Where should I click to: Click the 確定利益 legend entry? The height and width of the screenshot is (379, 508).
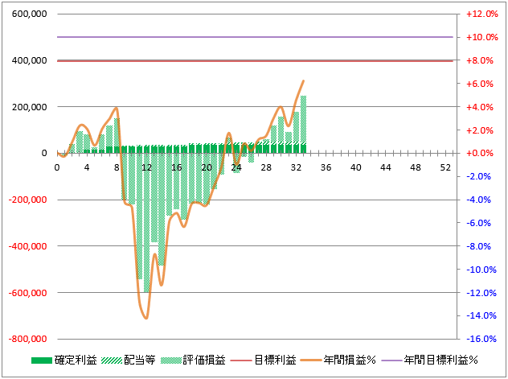(x=64, y=360)
